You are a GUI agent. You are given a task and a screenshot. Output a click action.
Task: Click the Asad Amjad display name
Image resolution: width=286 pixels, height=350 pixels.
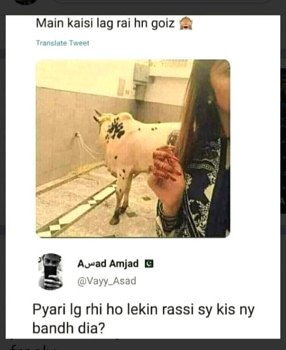tap(108, 264)
